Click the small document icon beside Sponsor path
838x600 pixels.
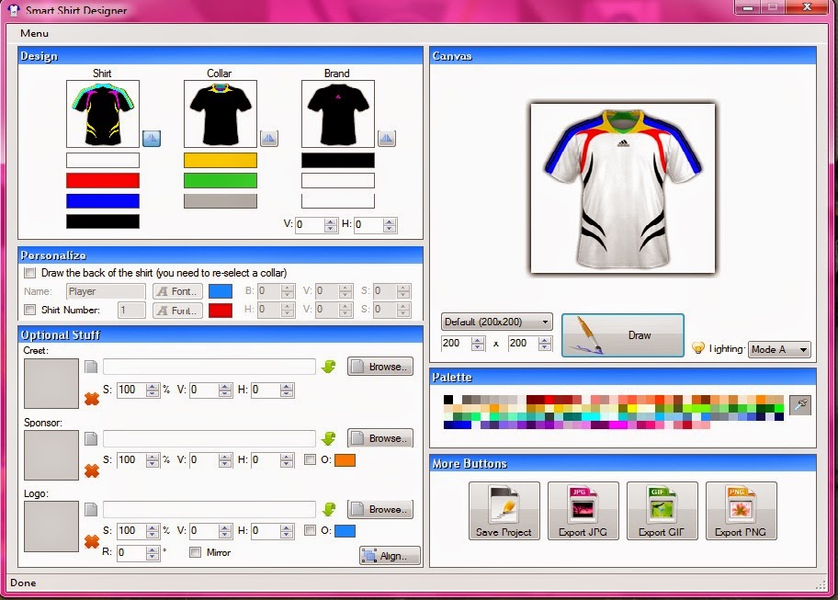click(91, 438)
